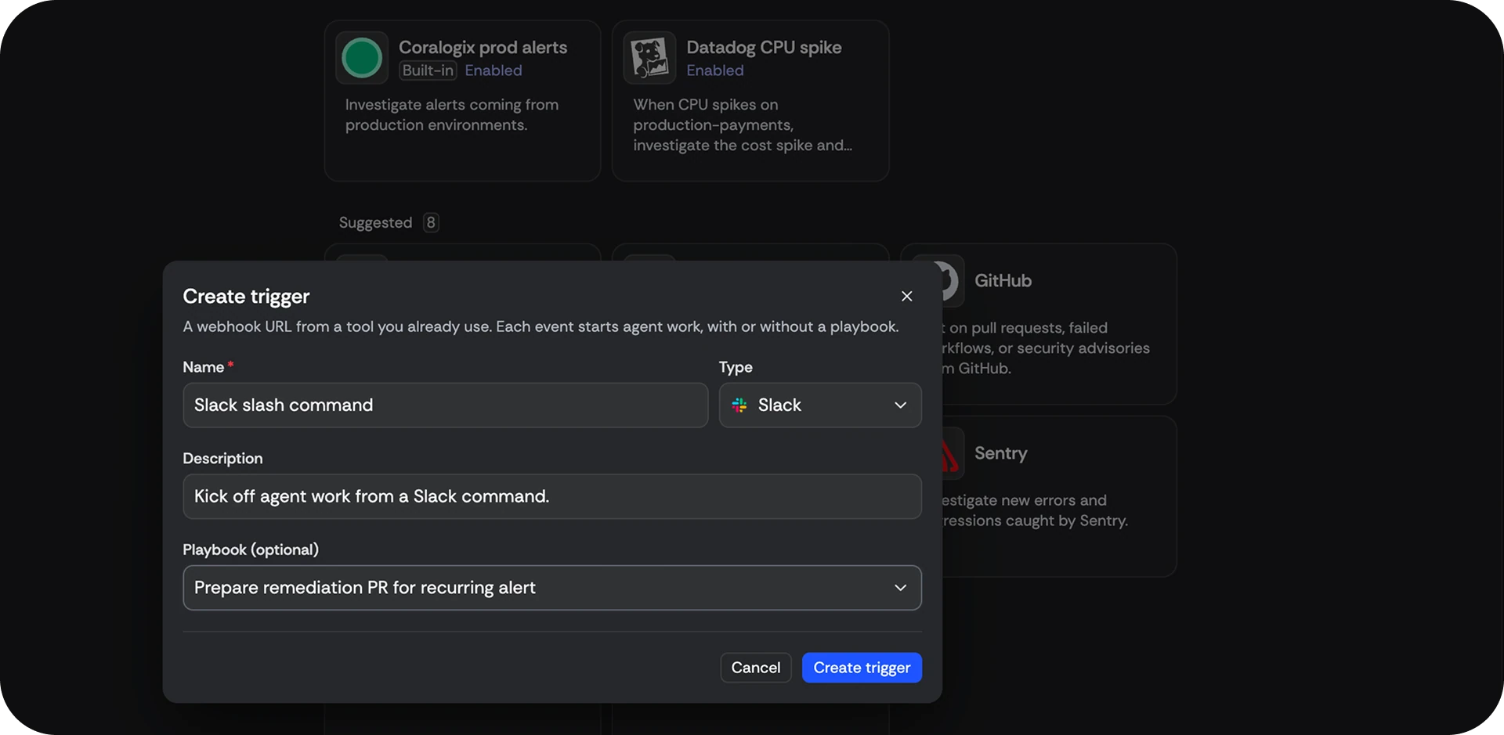Close the Create trigger dialog
Screen dimensions: 1504x735
906,296
